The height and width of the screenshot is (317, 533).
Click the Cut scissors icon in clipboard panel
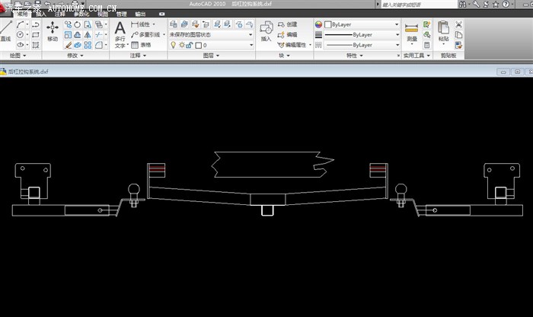pos(458,24)
